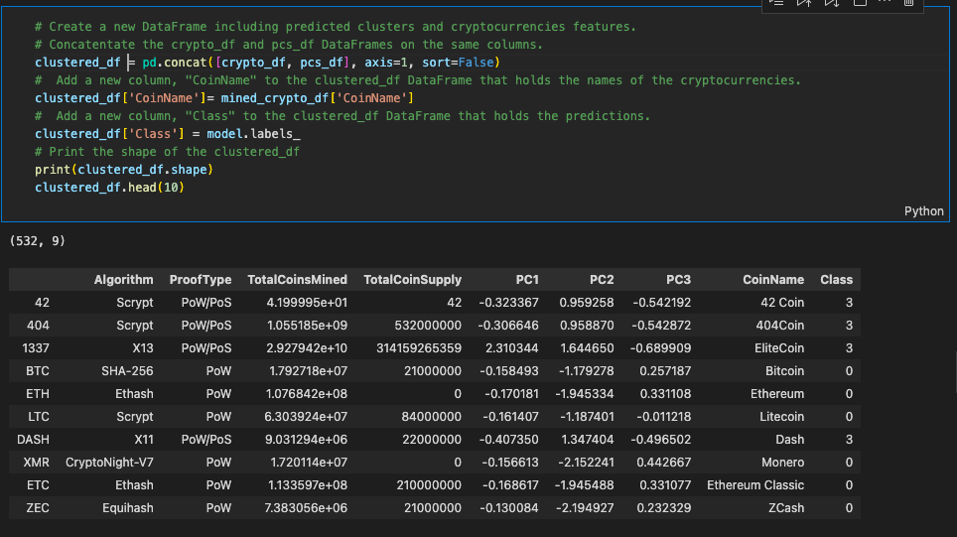The image size is (957, 537).
Task: Click the comment line starting 'Concatentate the crypto_df'
Action: (289, 45)
